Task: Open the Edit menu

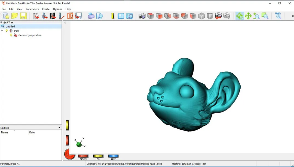Action: click(11, 9)
